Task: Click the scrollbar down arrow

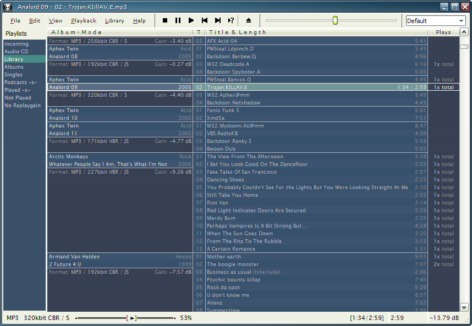Action: 464,307
